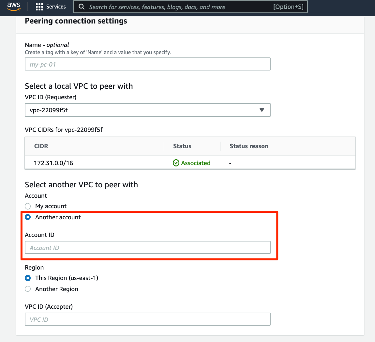
Task: Click inside the Account ID field
Action: (x=147, y=247)
